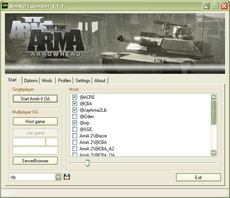Click Start ArmA II OA button
The image size is (230, 198).
tap(35, 99)
